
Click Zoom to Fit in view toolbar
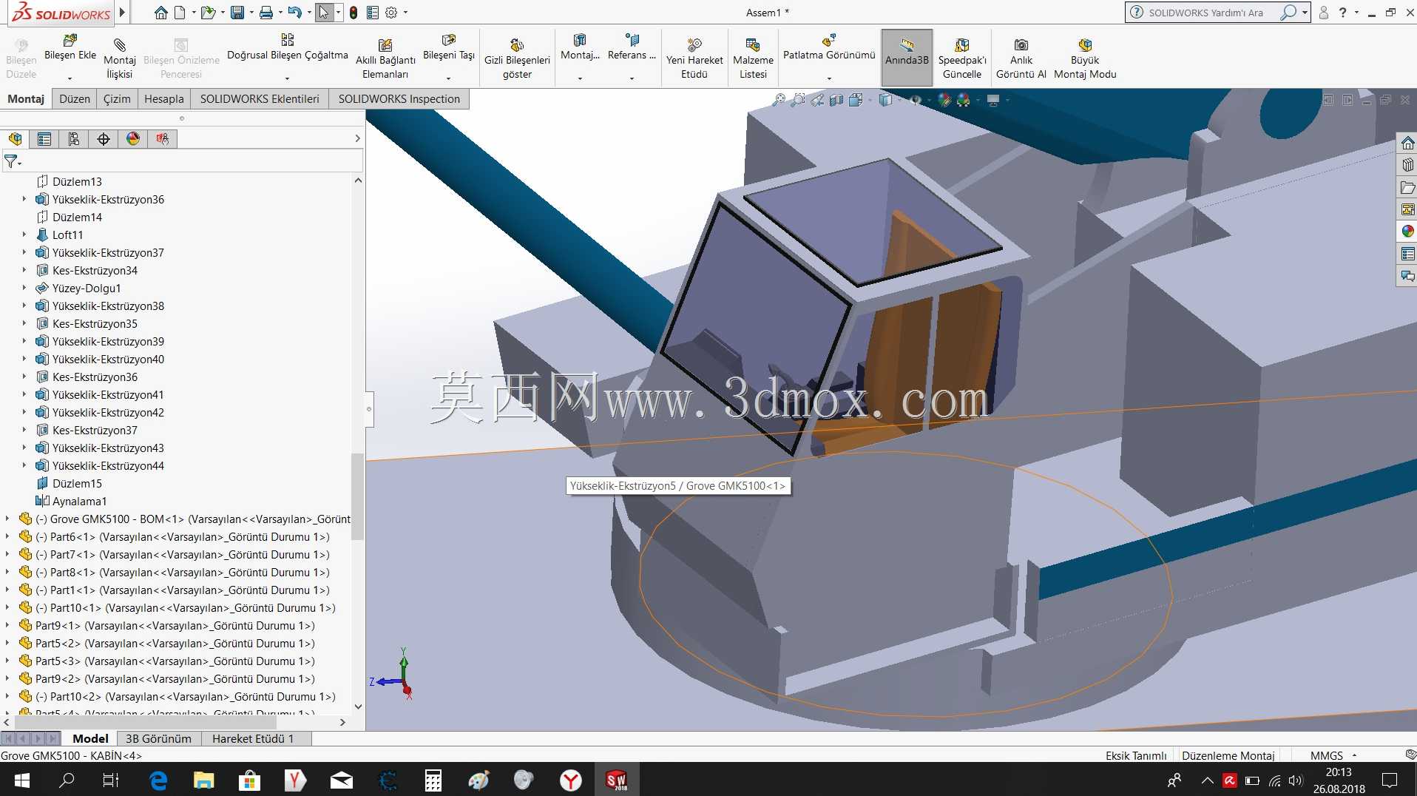779,100
